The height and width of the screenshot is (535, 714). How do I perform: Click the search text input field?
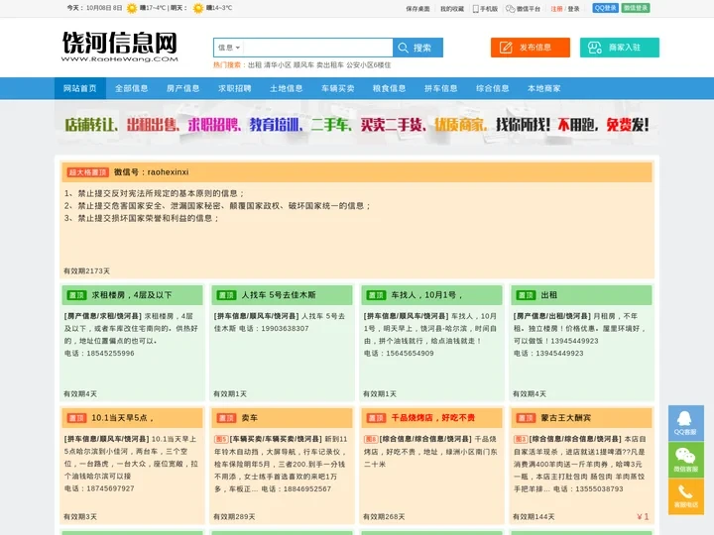tap(318, 48)
